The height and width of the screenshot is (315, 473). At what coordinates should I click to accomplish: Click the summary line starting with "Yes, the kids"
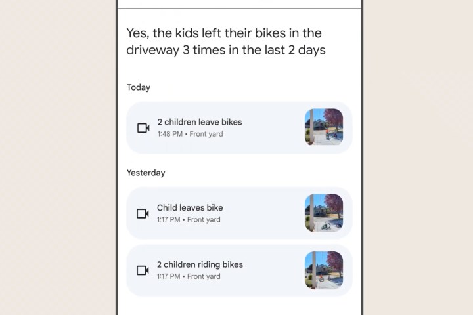pyautogui.click(x=223, y=33)
